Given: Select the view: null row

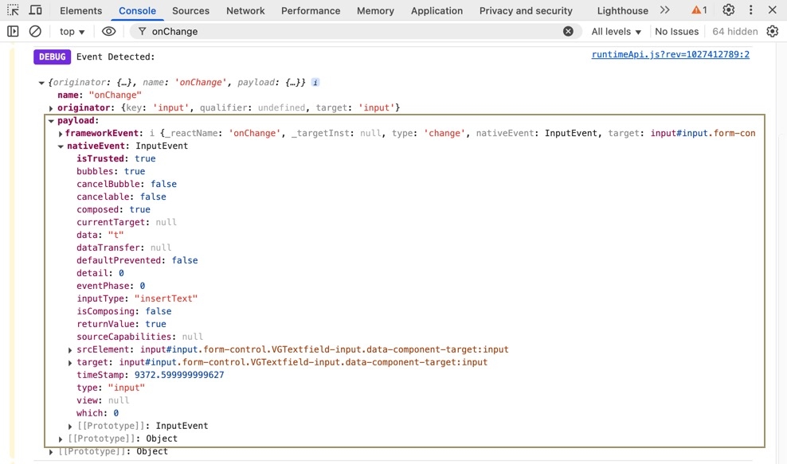Looking at the screenshot, I should click(103, 400).
